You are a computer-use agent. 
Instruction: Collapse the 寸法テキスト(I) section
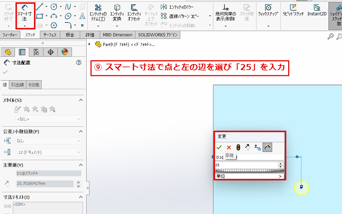(81, 197)
